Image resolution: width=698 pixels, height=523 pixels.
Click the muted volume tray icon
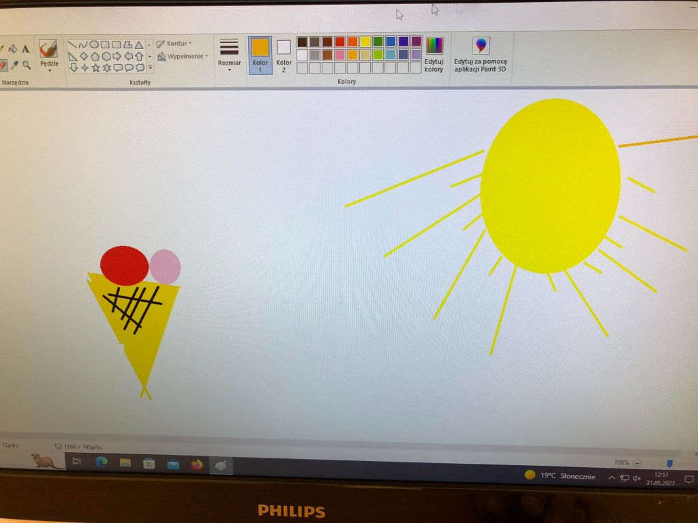[x=637, y=479]
